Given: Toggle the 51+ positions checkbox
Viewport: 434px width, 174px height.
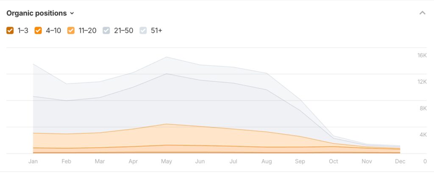Looking at the screenshot, I should (143, 30).
